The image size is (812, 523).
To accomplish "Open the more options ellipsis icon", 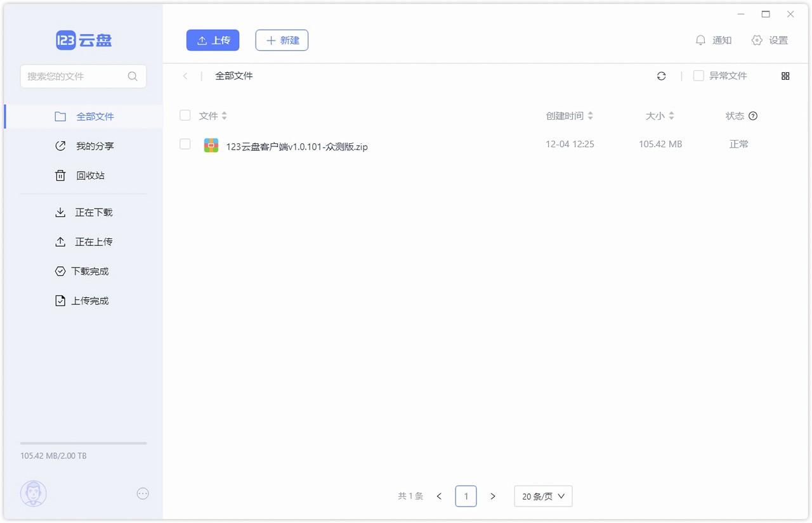I will [x=143, y=494].
